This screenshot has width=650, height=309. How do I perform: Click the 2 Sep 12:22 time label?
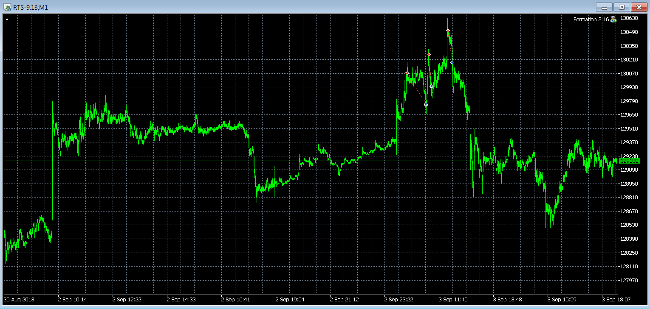pos(127,299)
